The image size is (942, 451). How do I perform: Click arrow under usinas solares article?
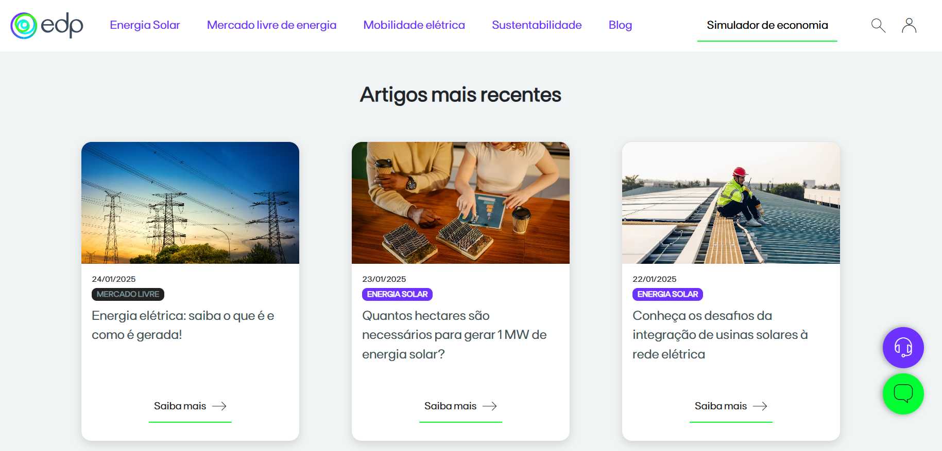click(760, 406)
